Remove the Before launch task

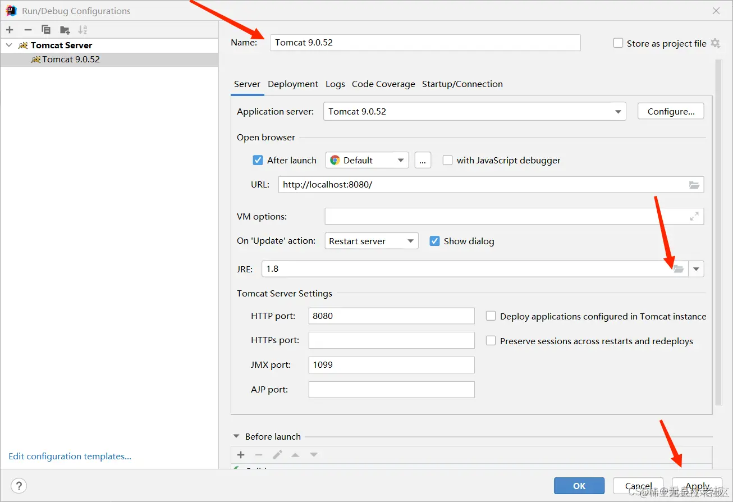click(259, 455)
